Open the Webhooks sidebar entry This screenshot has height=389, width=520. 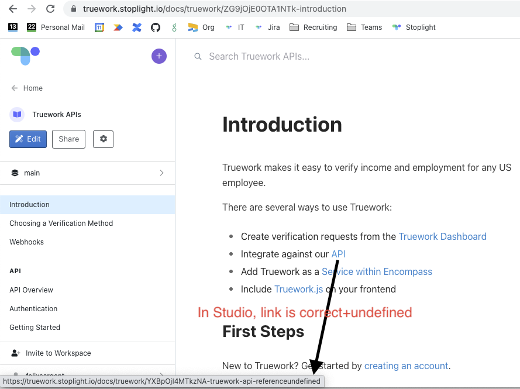coord(25,242)
